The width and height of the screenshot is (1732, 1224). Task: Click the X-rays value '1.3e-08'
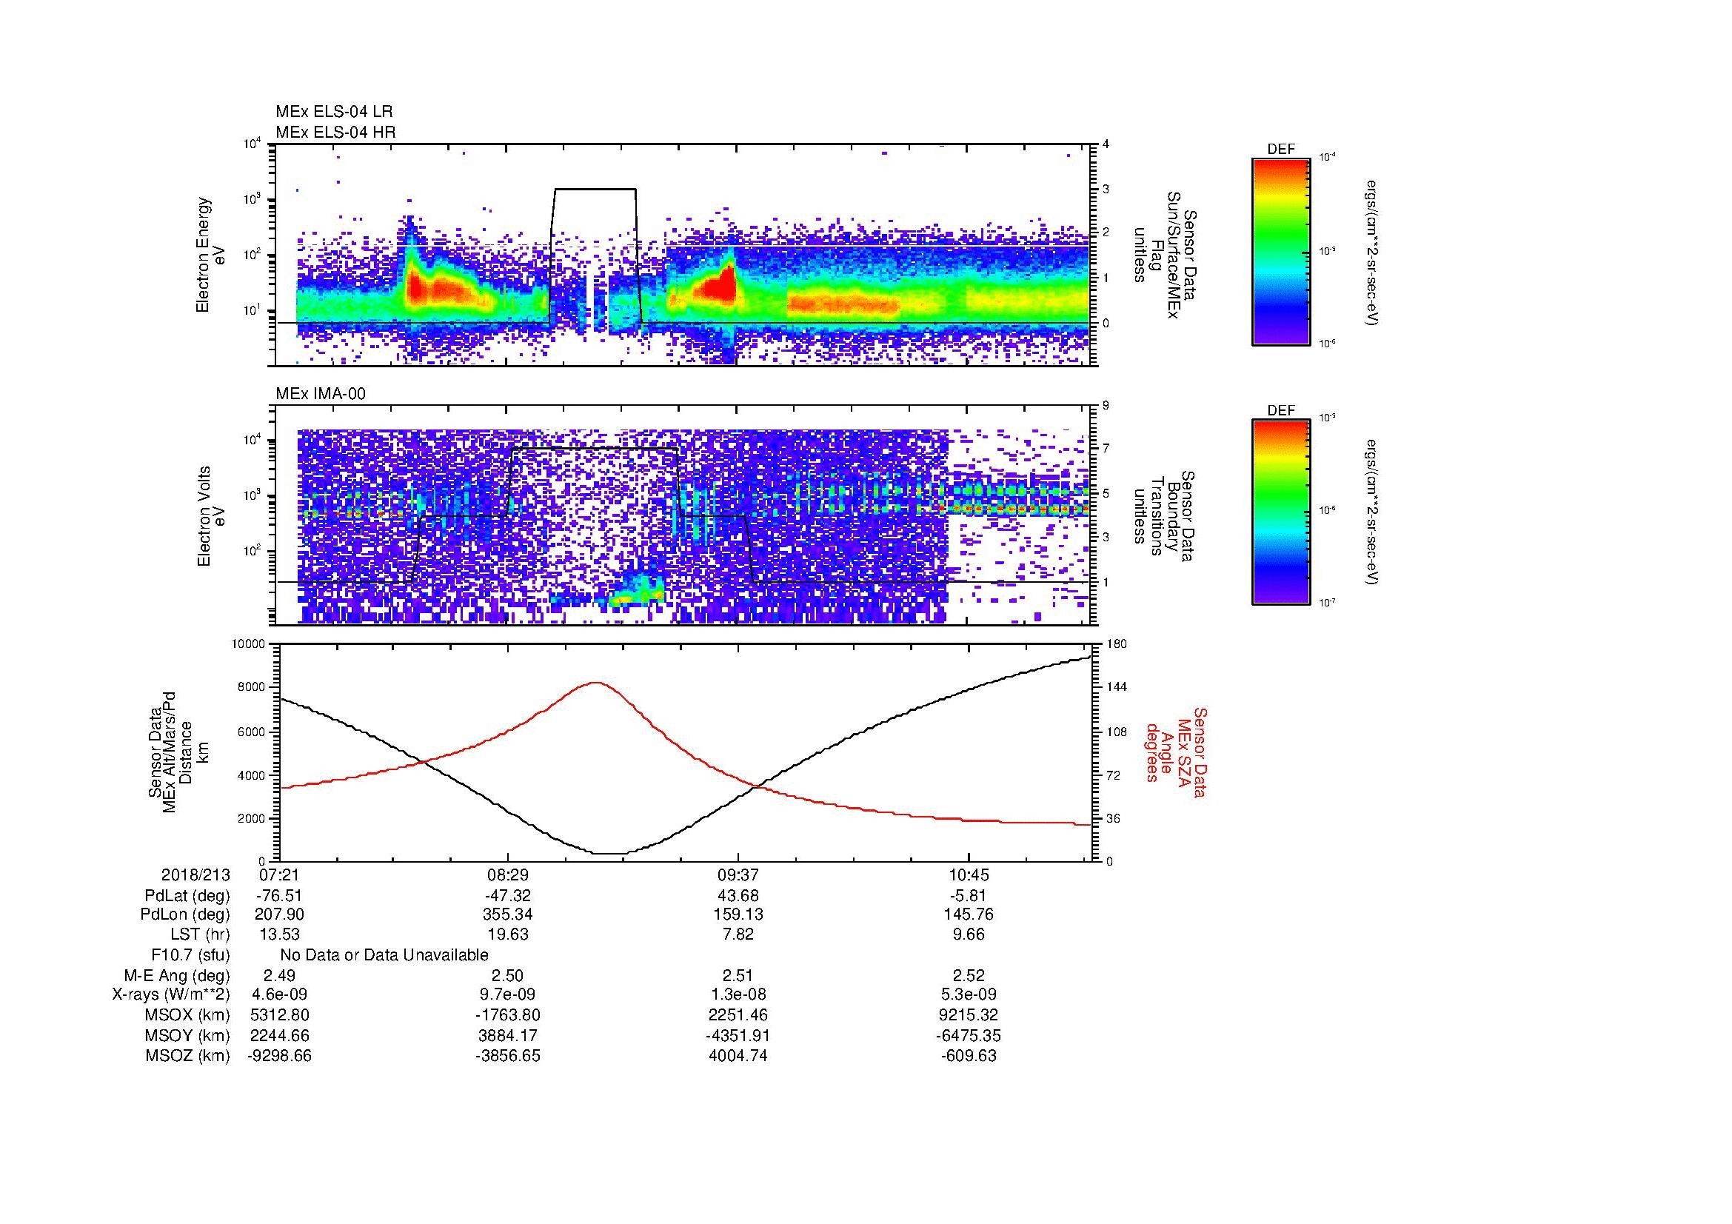click(738, 994)
